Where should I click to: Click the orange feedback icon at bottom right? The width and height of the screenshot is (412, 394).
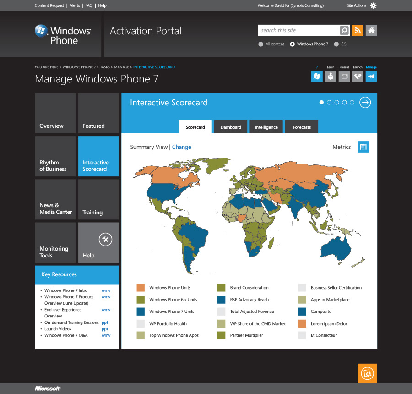pyautogui.click(x=367, y=373)
